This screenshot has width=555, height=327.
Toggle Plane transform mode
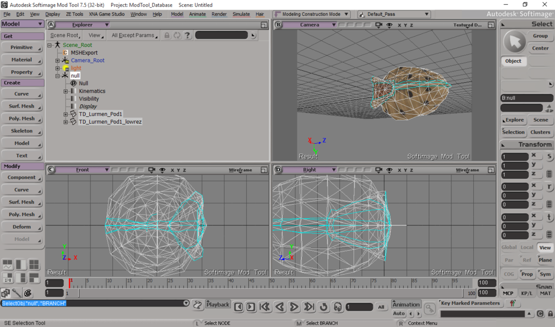coord(545,260)
